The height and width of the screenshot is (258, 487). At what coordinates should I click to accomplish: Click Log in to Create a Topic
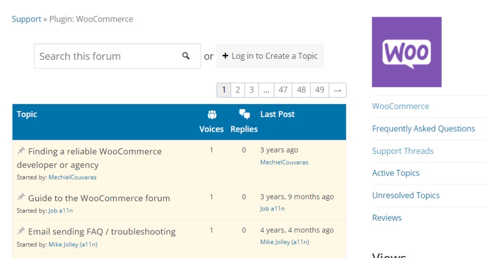coord(270,56)
